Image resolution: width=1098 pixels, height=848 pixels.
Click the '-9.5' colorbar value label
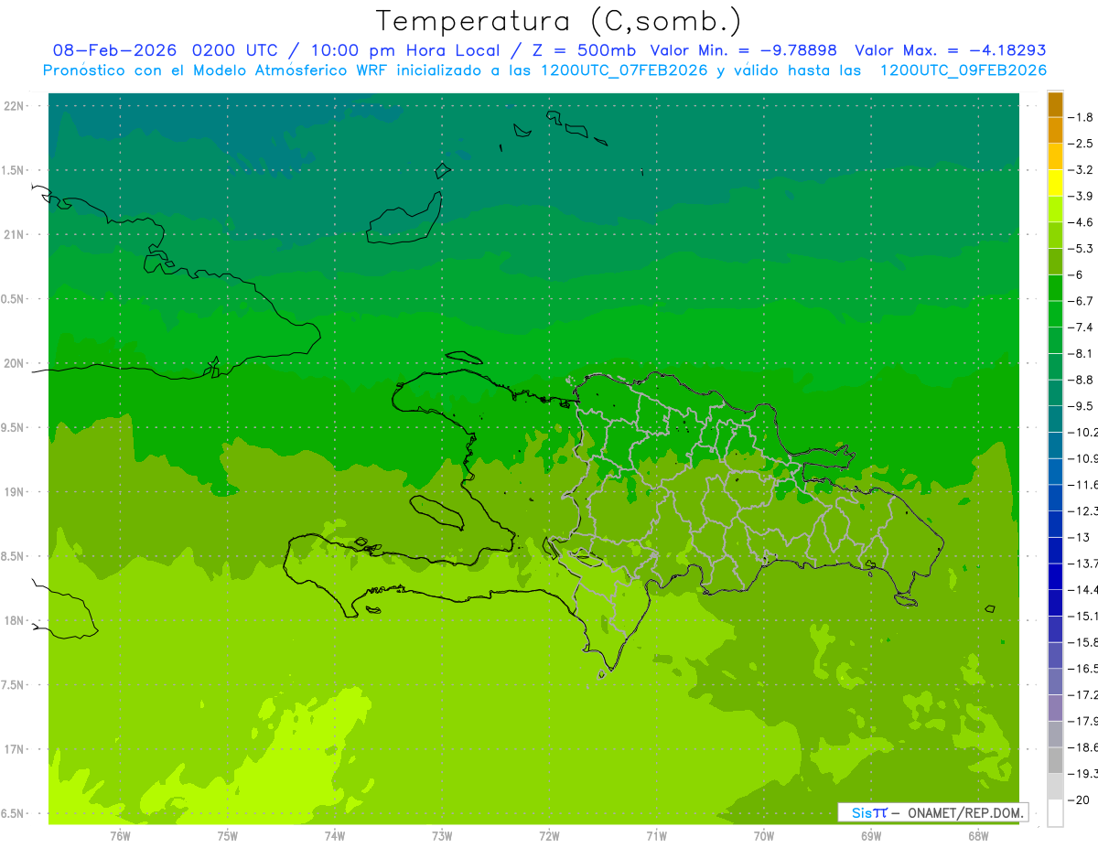click(1082, 405)
